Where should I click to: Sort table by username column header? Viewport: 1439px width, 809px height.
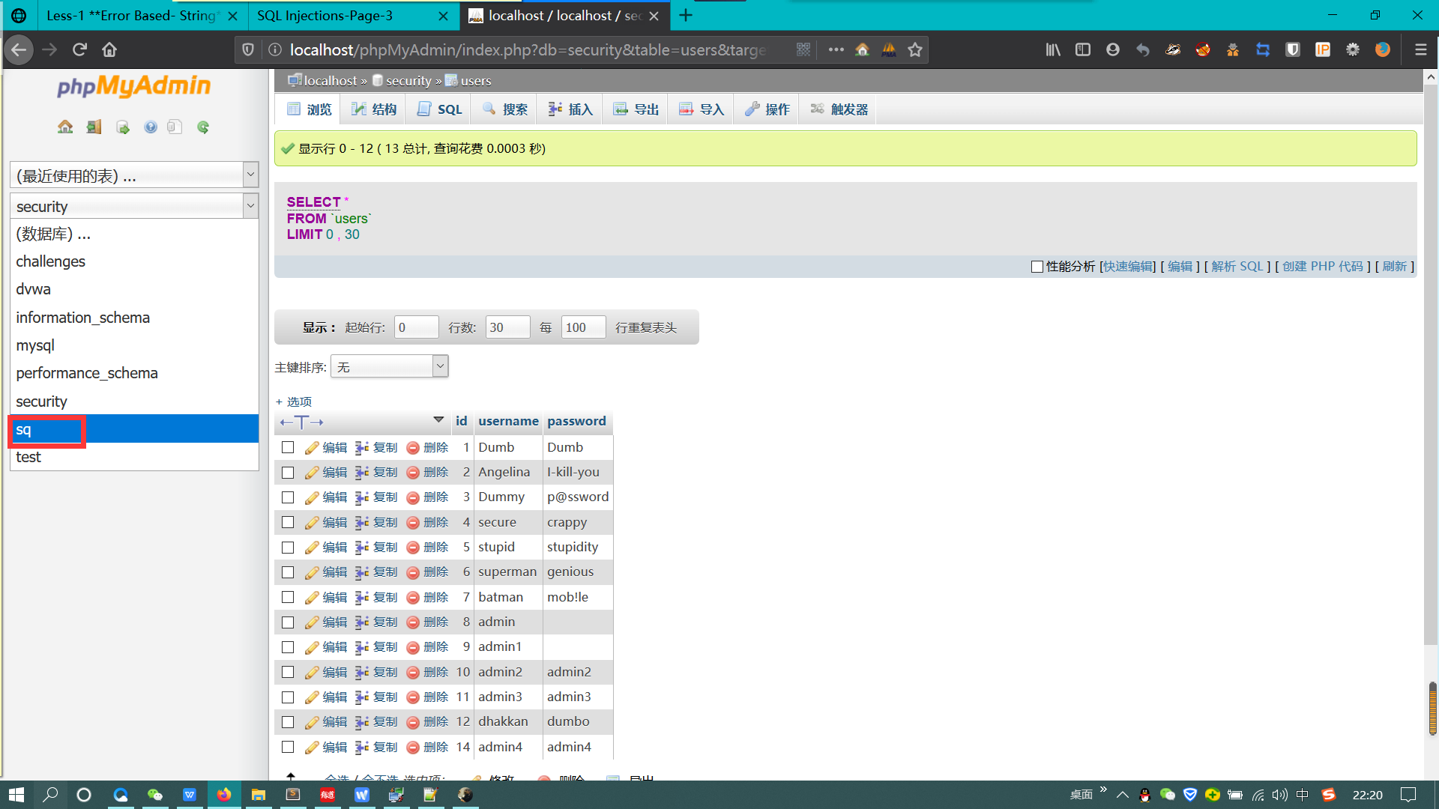point(508,421)
